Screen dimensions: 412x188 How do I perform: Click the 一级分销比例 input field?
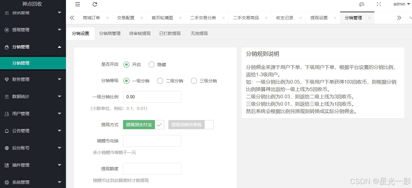tap(152, 97)
